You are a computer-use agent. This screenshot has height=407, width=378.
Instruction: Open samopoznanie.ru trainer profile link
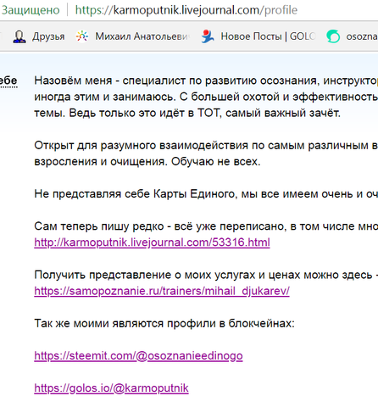pos(162,291)
